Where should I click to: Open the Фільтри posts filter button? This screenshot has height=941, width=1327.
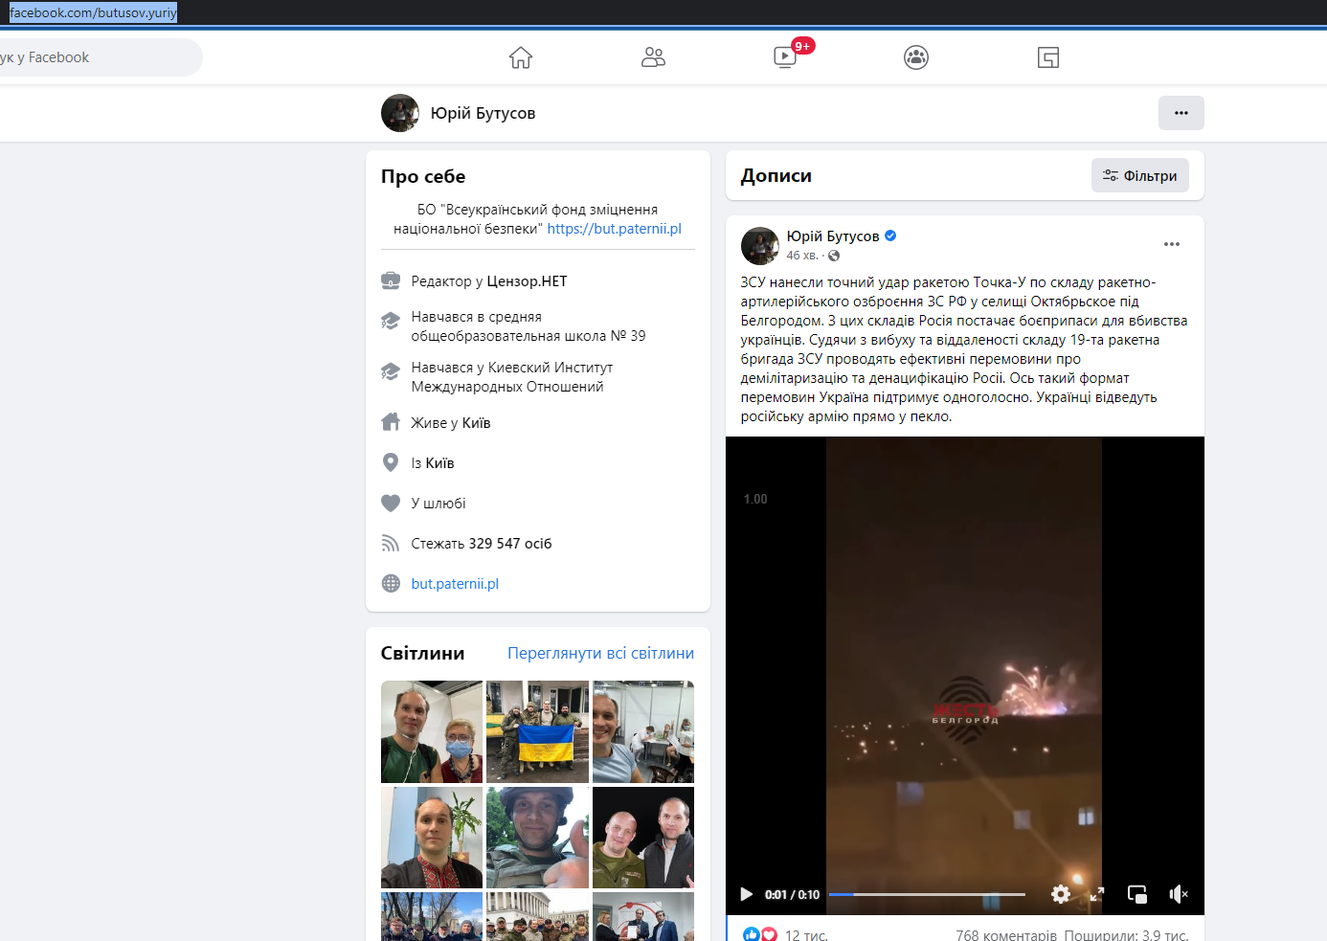[1140, 175]
